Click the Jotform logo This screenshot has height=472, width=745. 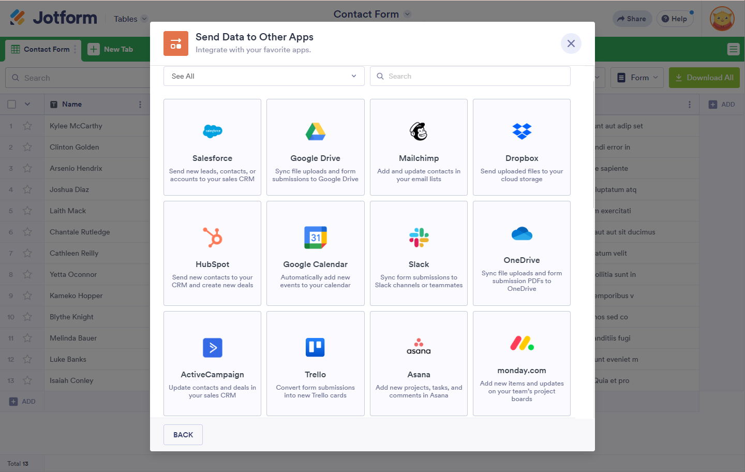53,18
